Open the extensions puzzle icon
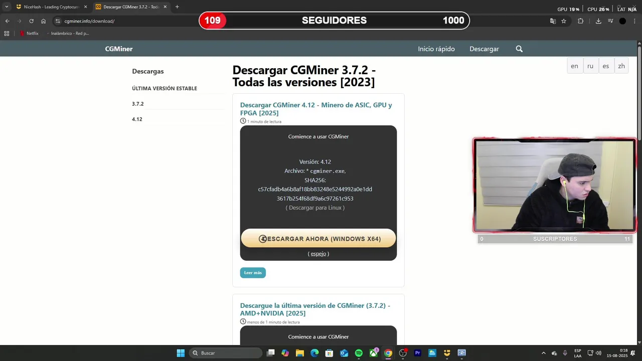642x361 pixels. (x=581, y=21)
